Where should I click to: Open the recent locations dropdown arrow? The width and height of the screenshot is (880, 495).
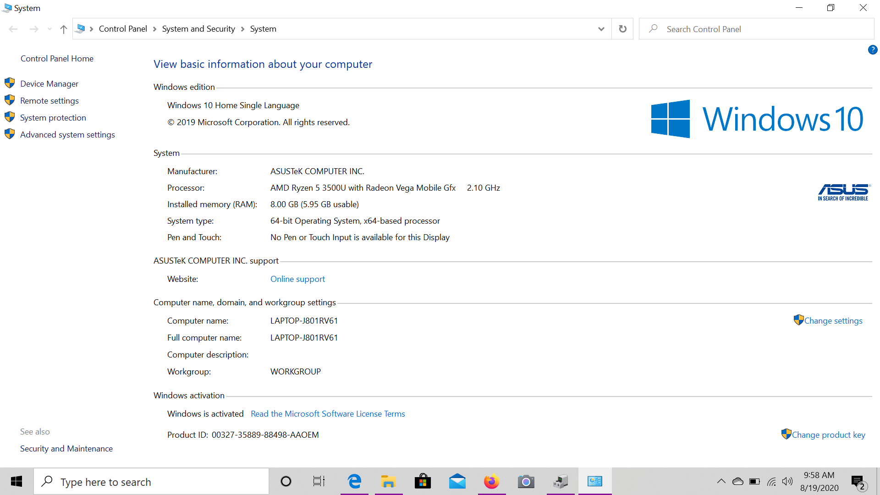[x=49, y=29]
